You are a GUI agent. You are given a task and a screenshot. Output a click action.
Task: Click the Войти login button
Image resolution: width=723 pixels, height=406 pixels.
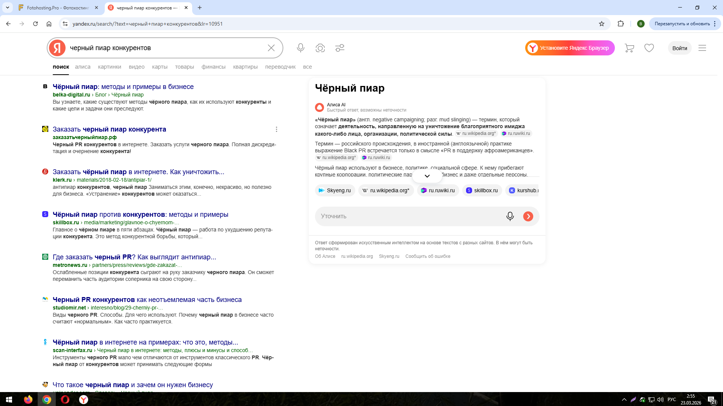679,48
